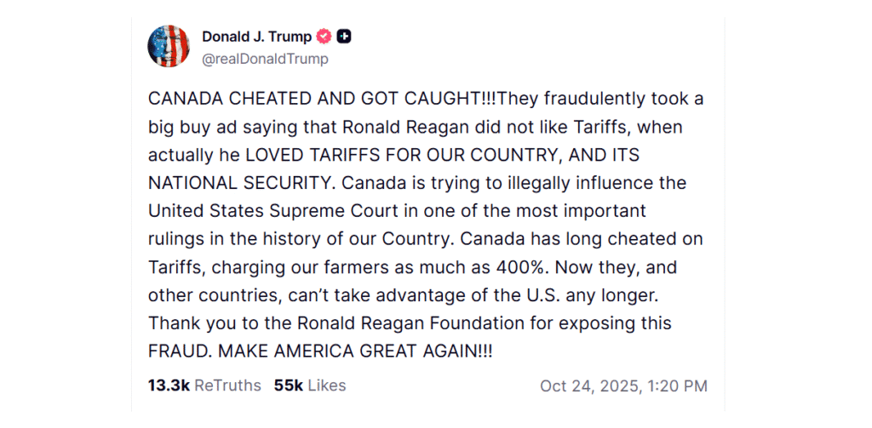Viewport: 872px width, 428px height.
Task: Open the Donald J. Trump display name
Action: tap(256, 37)
